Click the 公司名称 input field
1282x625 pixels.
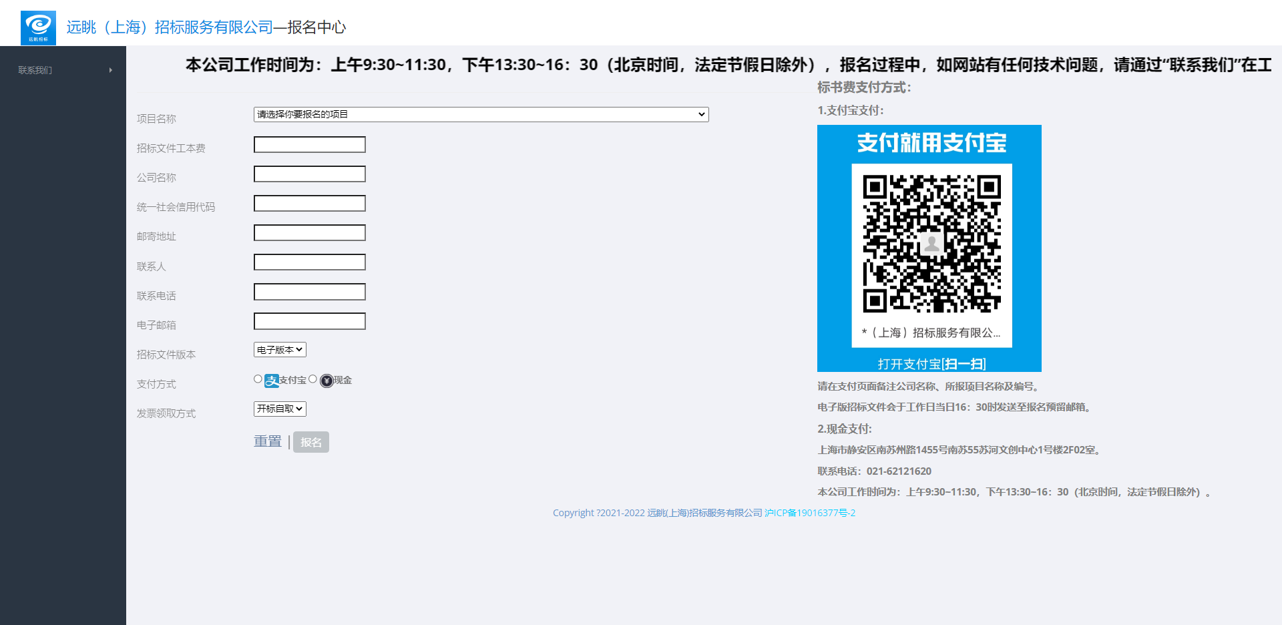[x=310, y=174]
